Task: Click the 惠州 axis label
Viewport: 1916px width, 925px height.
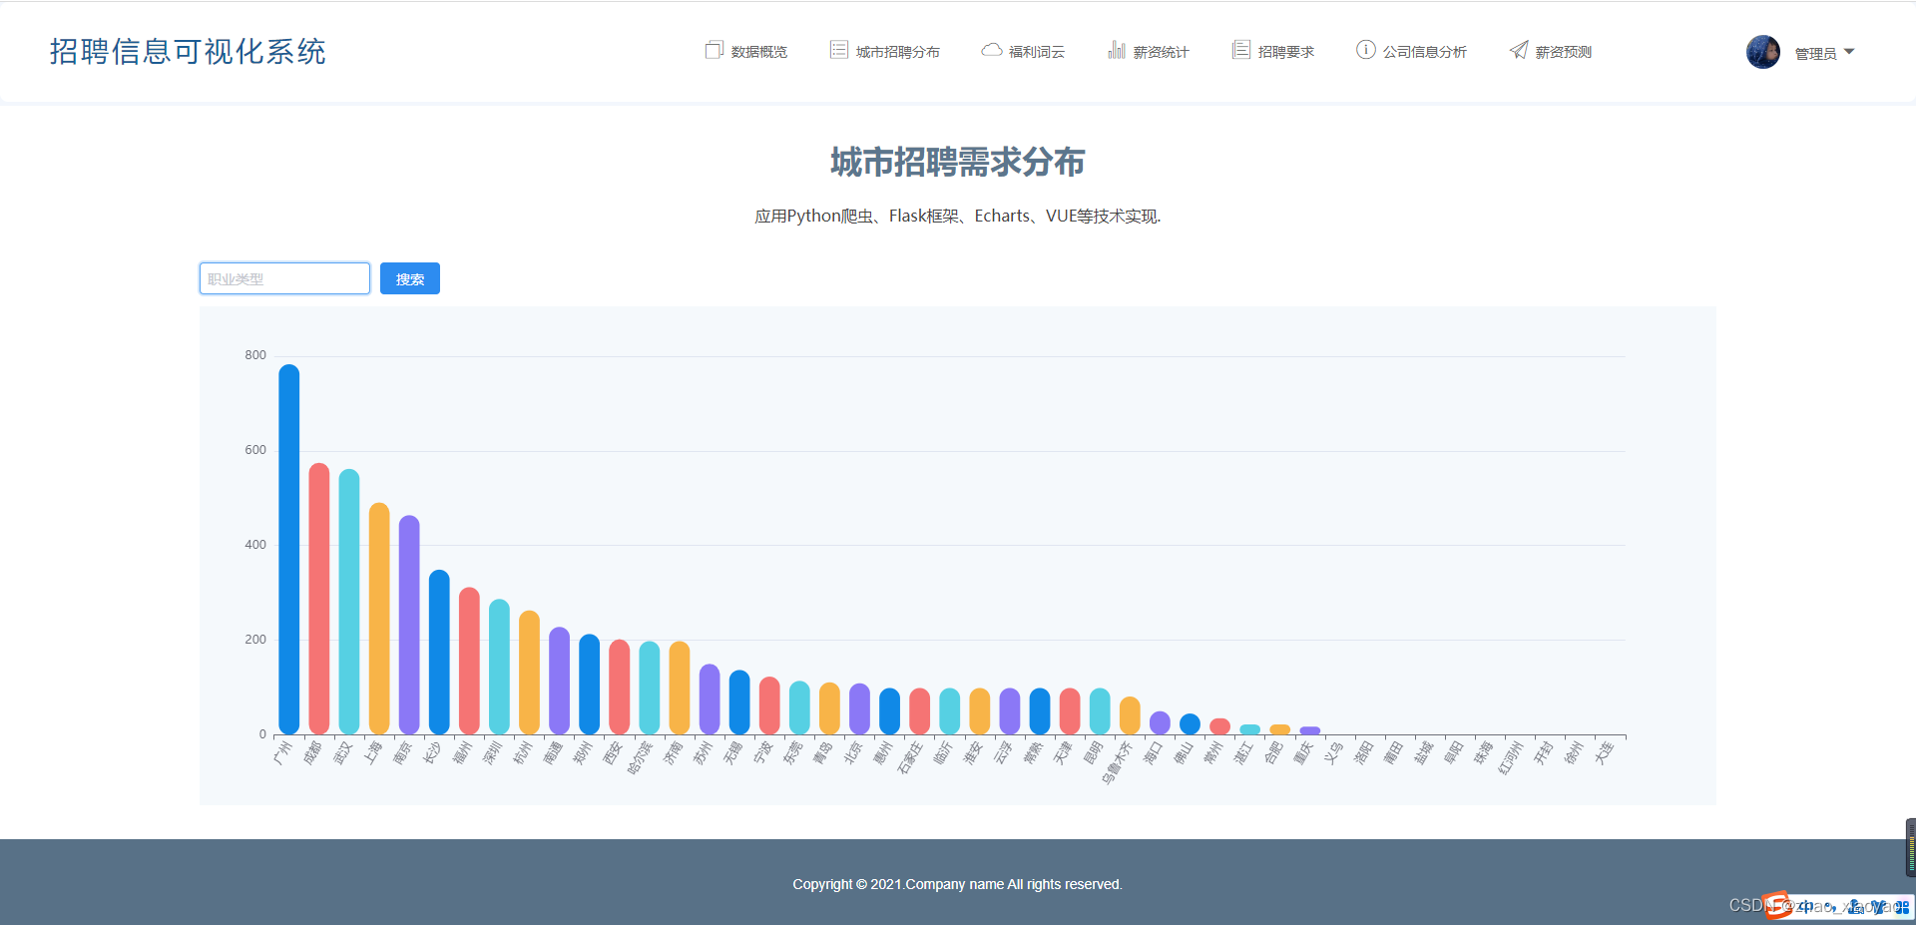Action: (x=883, y=753)
